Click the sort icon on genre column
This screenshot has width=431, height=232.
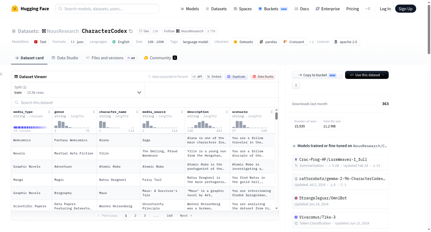(94, 112)
